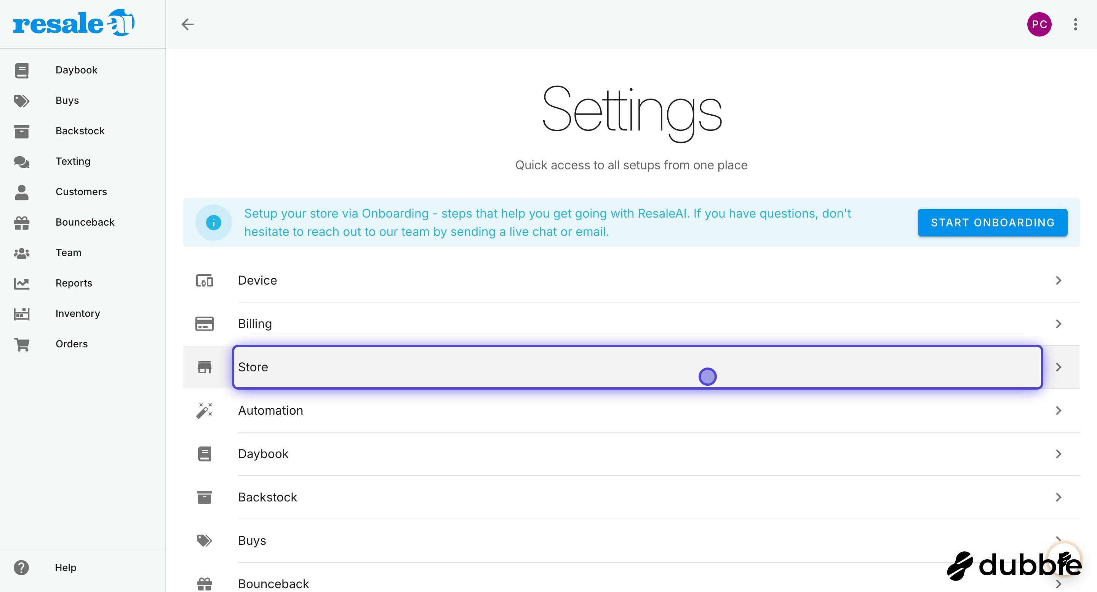Open the Daybook settings entry
The height and width of the screenshot is (592, 1097).
coord(632,454)
